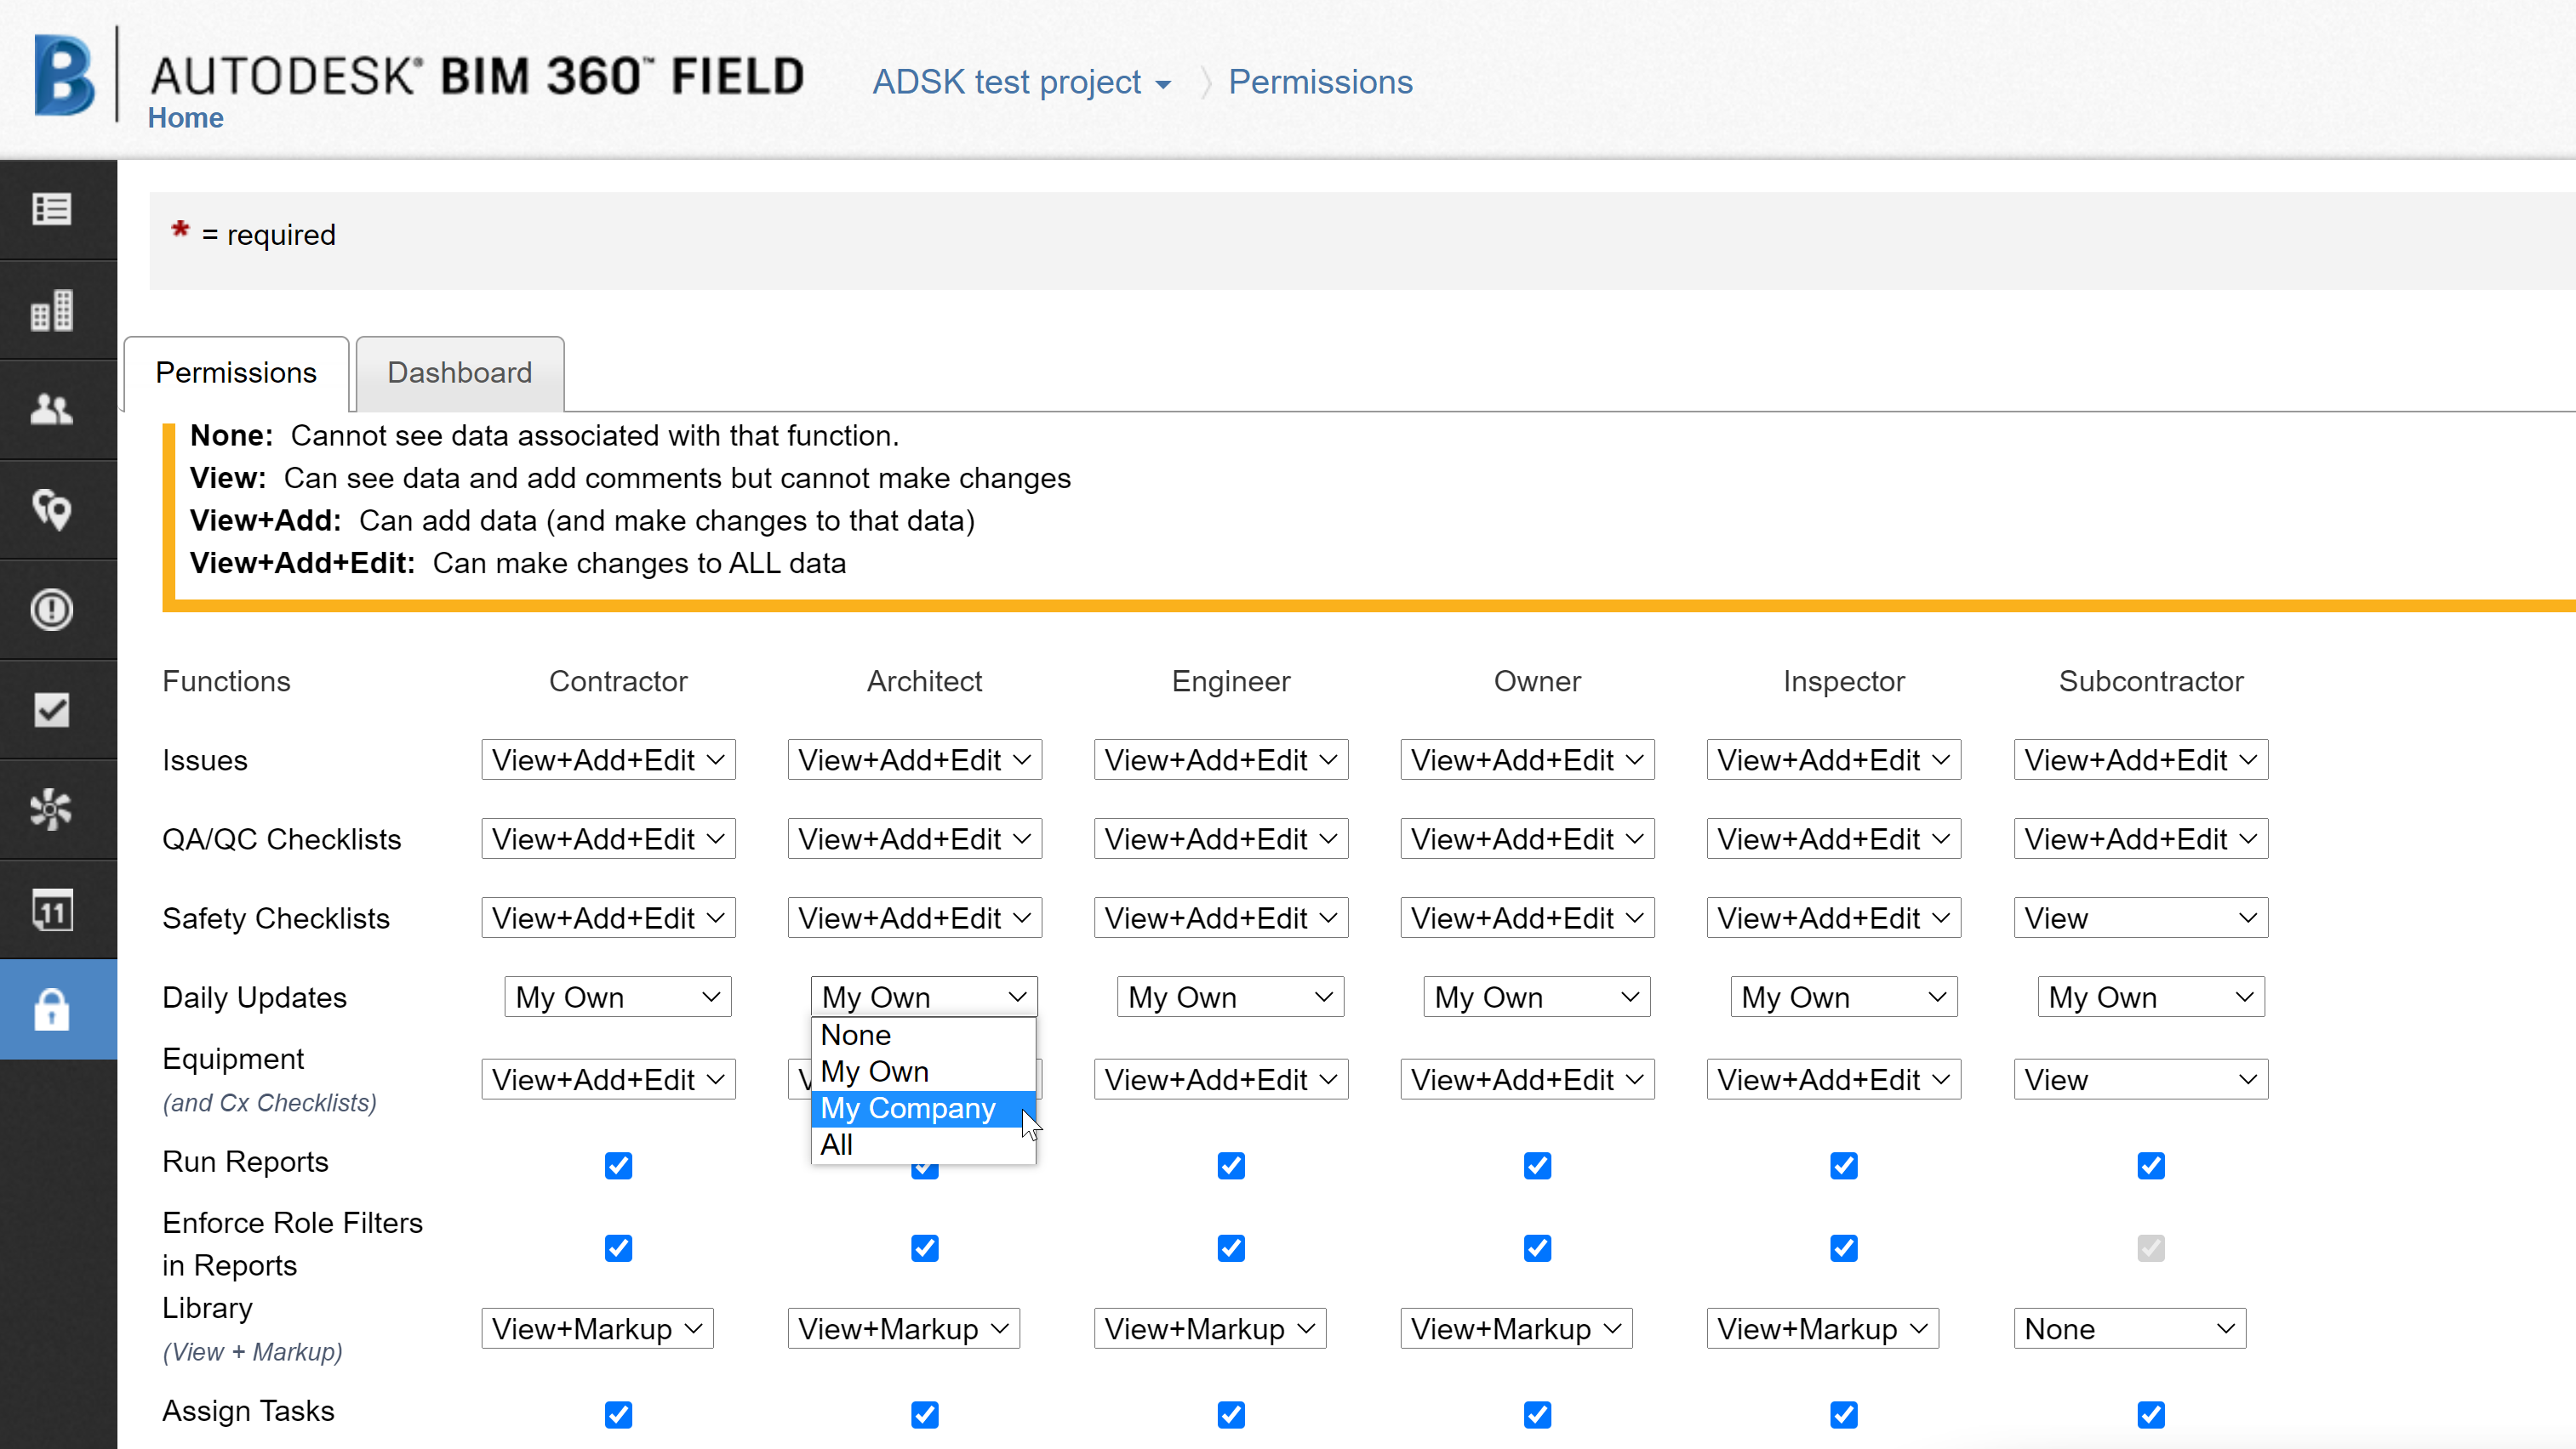
Task: Select the daily updates calendar icon
Action: tap(51, 909)
